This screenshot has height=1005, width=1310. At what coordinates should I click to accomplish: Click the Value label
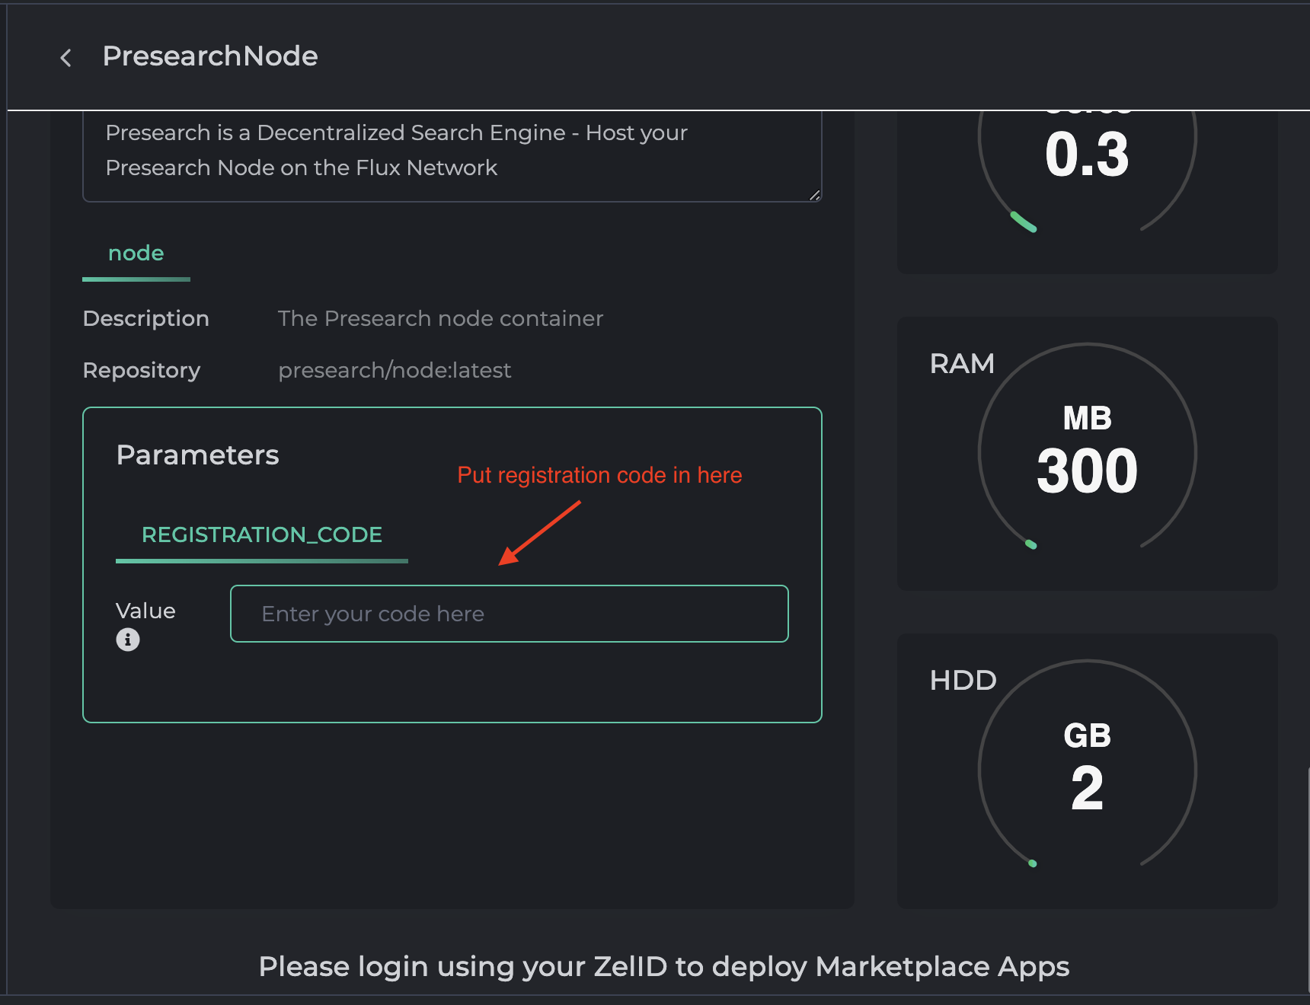click(145, 611)
